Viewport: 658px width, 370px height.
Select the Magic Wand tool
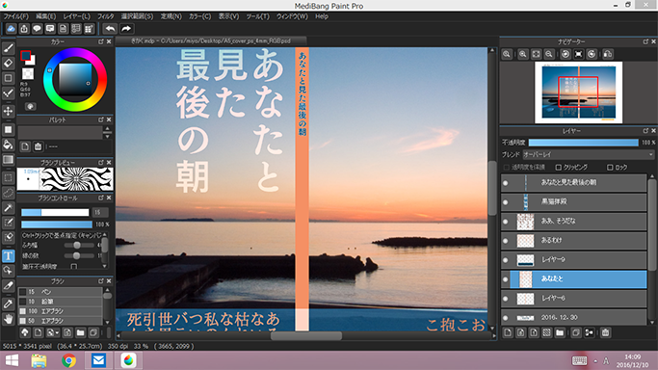9,208
